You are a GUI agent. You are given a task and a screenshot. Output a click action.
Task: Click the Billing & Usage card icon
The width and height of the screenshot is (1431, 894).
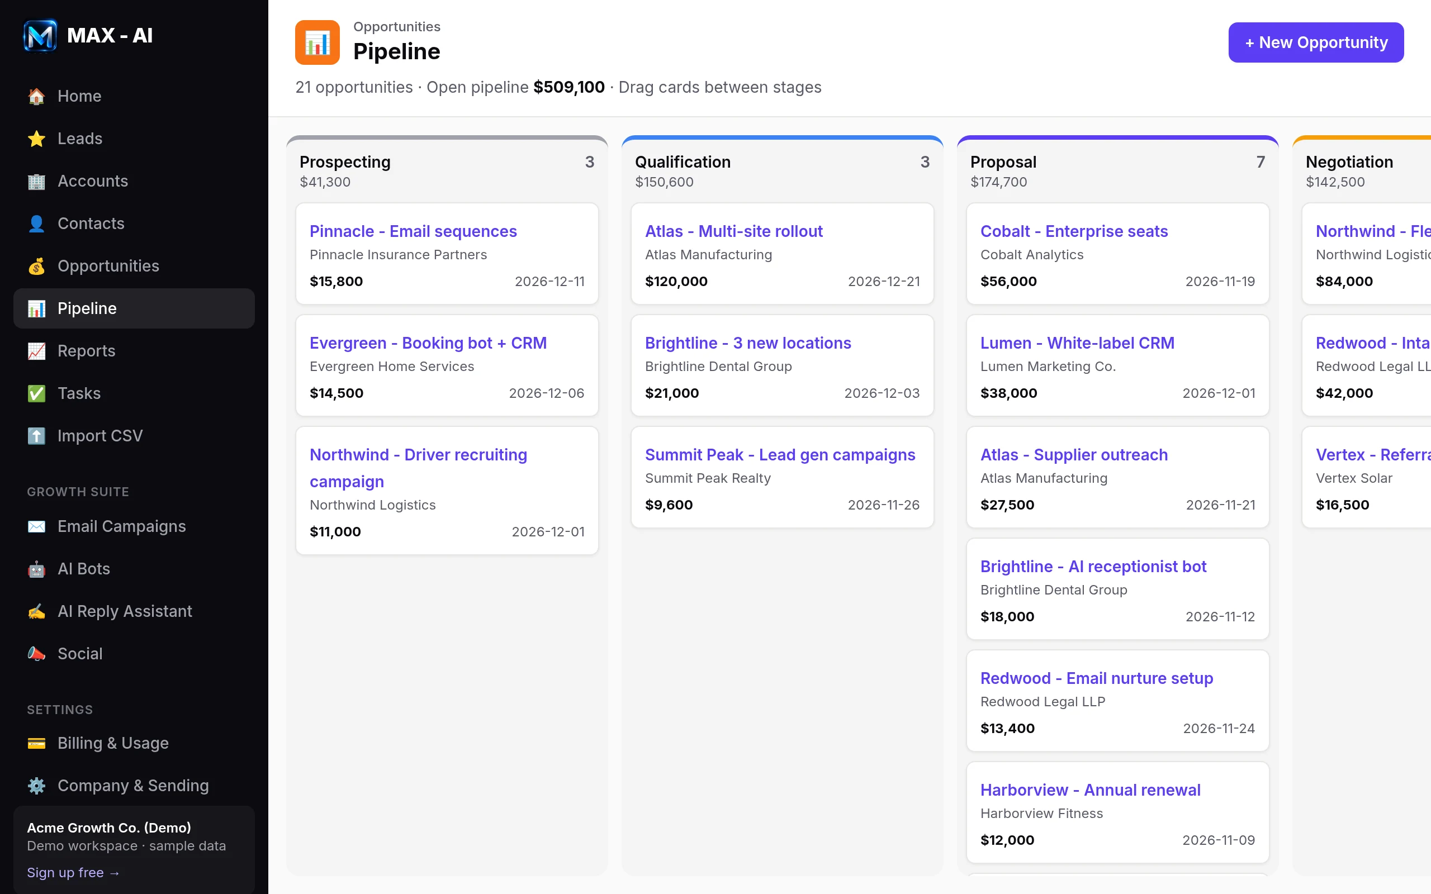tap(37, 743)
